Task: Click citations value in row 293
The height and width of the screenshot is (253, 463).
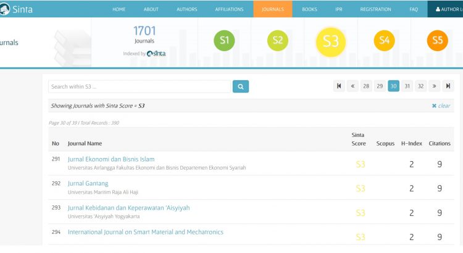Action: coord(440,213)
